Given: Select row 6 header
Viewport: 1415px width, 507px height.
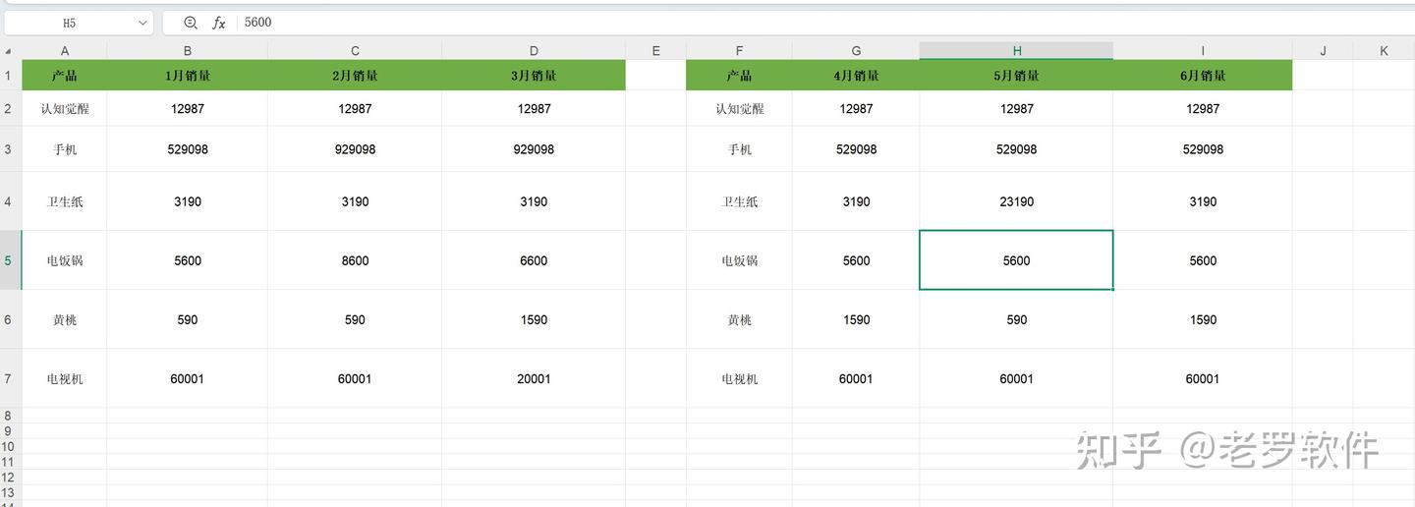Looking at the screenshot, I should [x=9, y=319].
